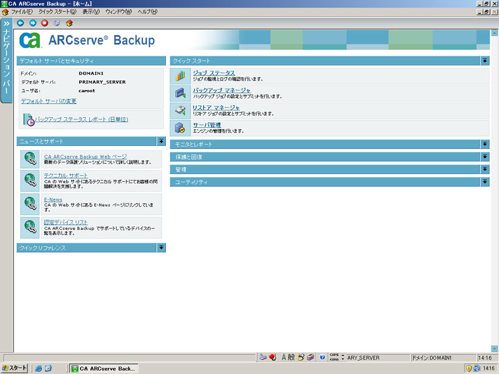Open the 表示(V) menu

tap(91, 12)
